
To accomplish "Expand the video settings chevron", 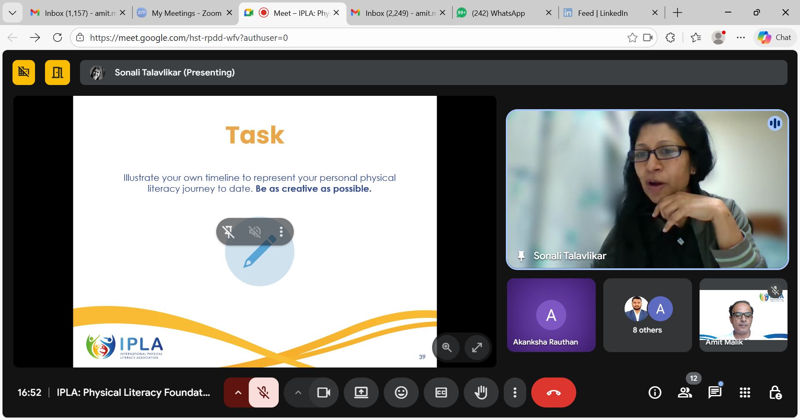I will [x=298, y=392].
